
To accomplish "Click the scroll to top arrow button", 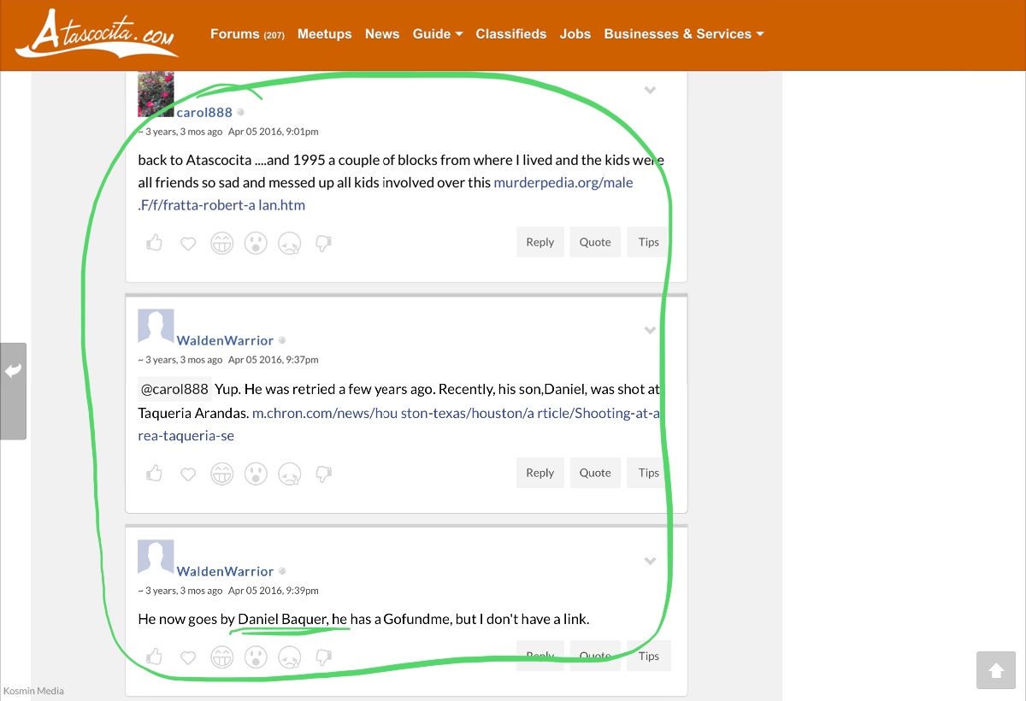I will tap(996, 670).
